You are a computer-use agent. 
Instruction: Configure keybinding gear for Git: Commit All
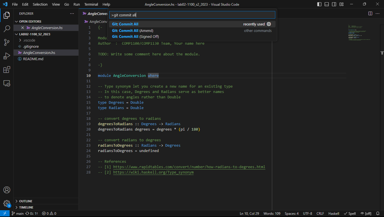tap(269, 24)
